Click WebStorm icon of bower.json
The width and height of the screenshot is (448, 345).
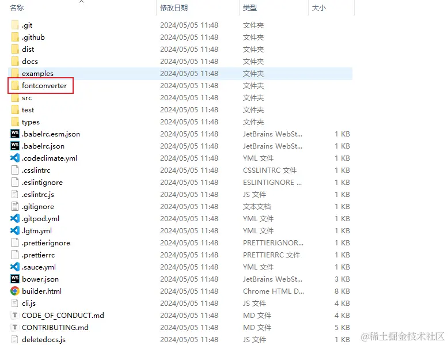(15, 279)
